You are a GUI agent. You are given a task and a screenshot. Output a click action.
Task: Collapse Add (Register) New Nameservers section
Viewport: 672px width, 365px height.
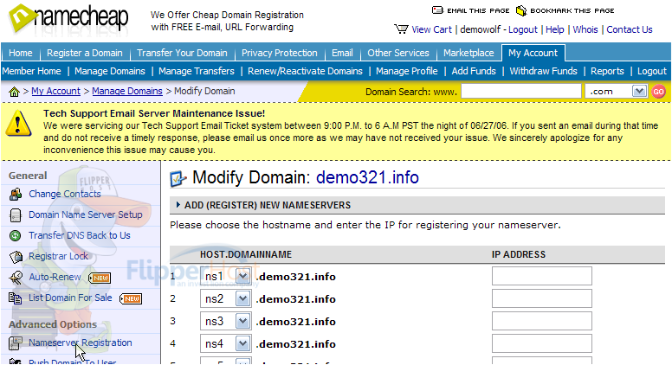pos(178,205)
